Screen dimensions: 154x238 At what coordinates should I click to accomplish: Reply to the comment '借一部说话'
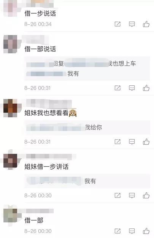click(x=132, y=88)
